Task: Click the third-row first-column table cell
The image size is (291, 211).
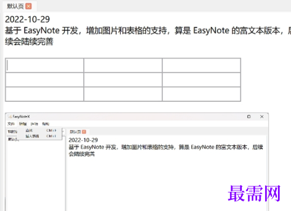Action: [x=45, y=94]
